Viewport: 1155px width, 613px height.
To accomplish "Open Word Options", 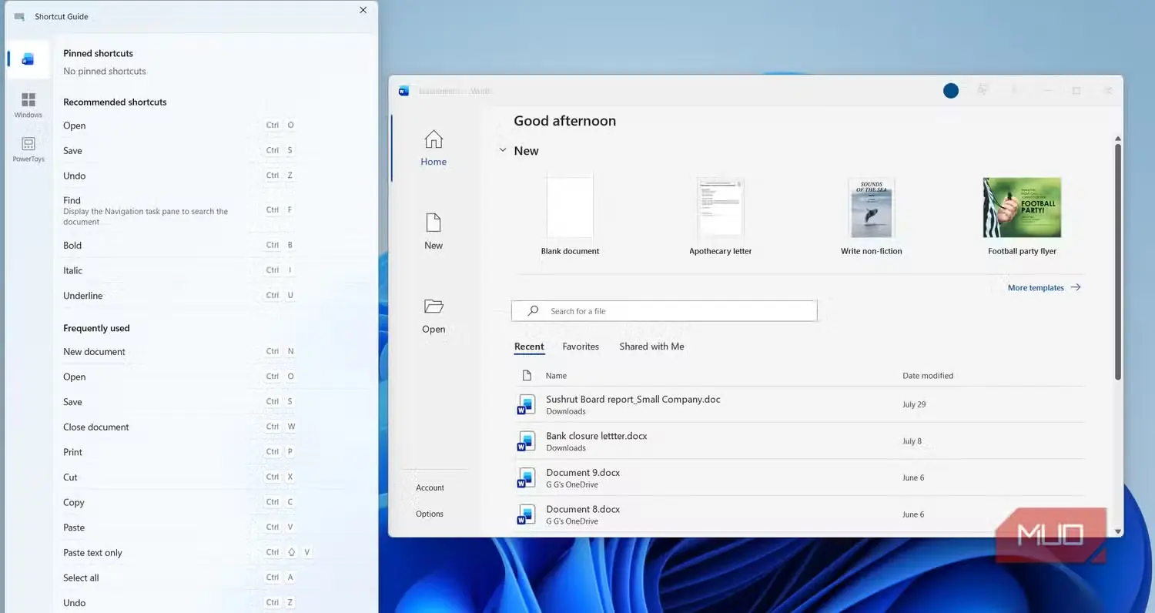I will tap(430, 514).
